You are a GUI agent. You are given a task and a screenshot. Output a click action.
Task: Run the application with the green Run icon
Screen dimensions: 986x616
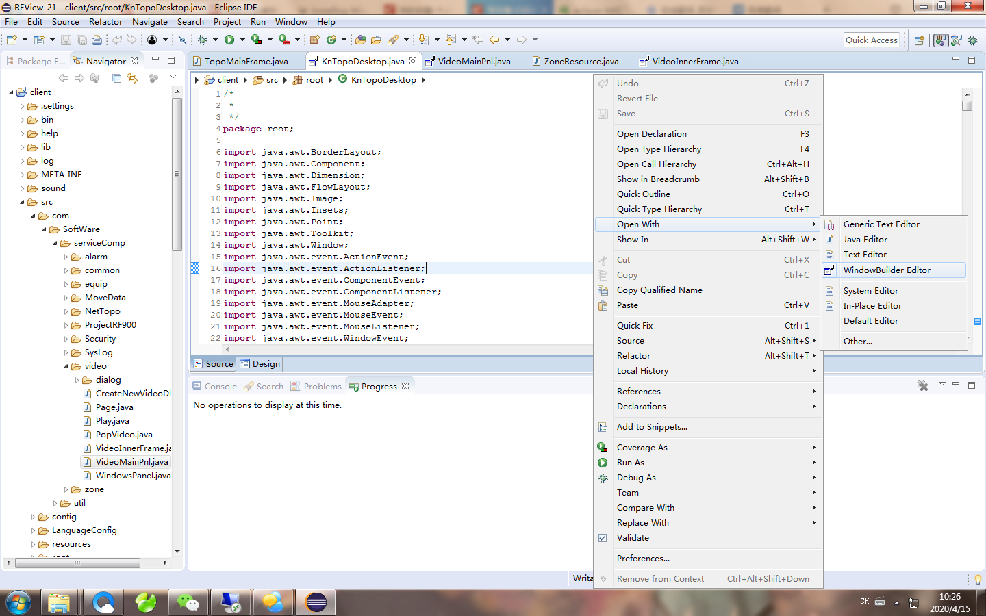click(x=228, y=40)
